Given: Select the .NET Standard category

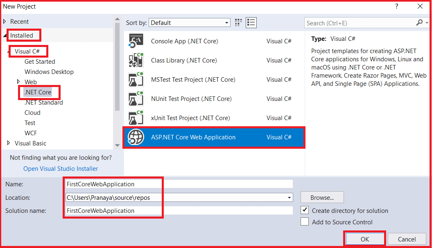Looking at the screenshot, I should point(44,102).
